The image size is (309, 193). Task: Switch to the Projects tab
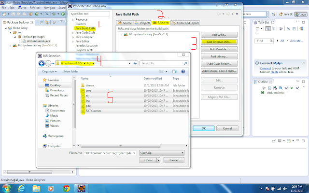click(x=142, y=23)
